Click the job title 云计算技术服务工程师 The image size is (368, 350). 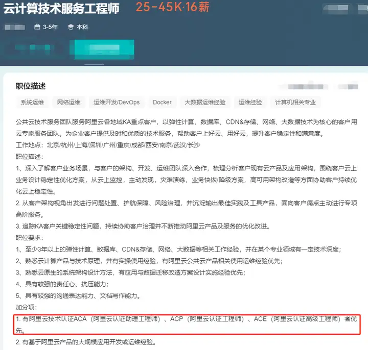click(61, 8)
